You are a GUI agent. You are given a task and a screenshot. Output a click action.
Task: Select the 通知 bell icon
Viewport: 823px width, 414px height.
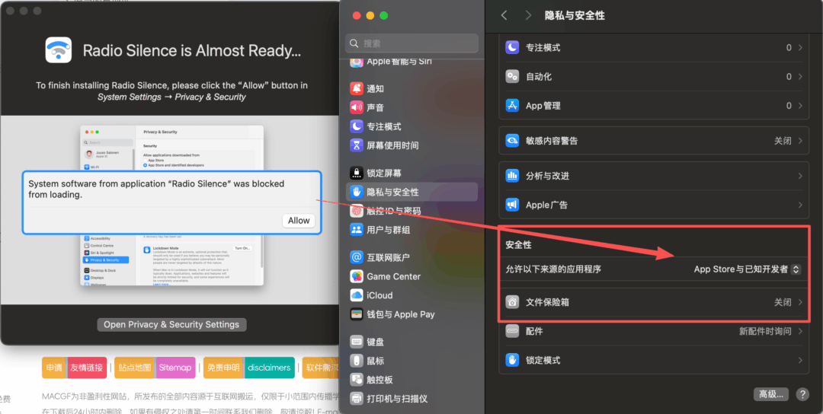pos(357,88)
